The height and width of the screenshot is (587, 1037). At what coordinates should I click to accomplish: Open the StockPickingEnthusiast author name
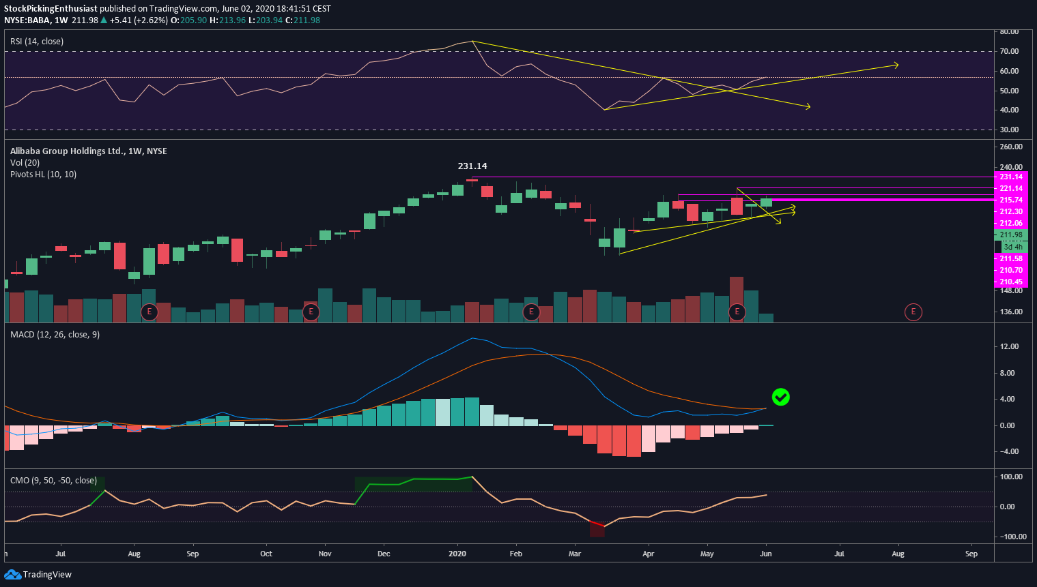[x=51, y=9]
